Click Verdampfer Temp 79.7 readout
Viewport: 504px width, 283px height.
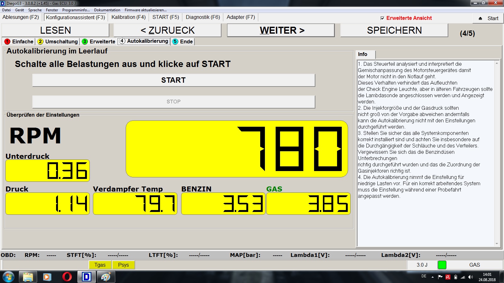point(135,204)
